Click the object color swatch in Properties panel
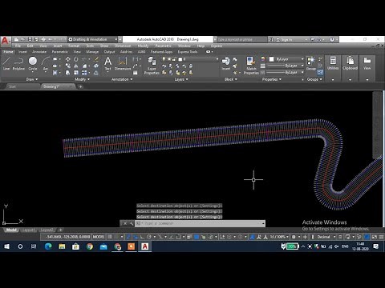This screenshot has height=288, width=385. click(272, 59)
